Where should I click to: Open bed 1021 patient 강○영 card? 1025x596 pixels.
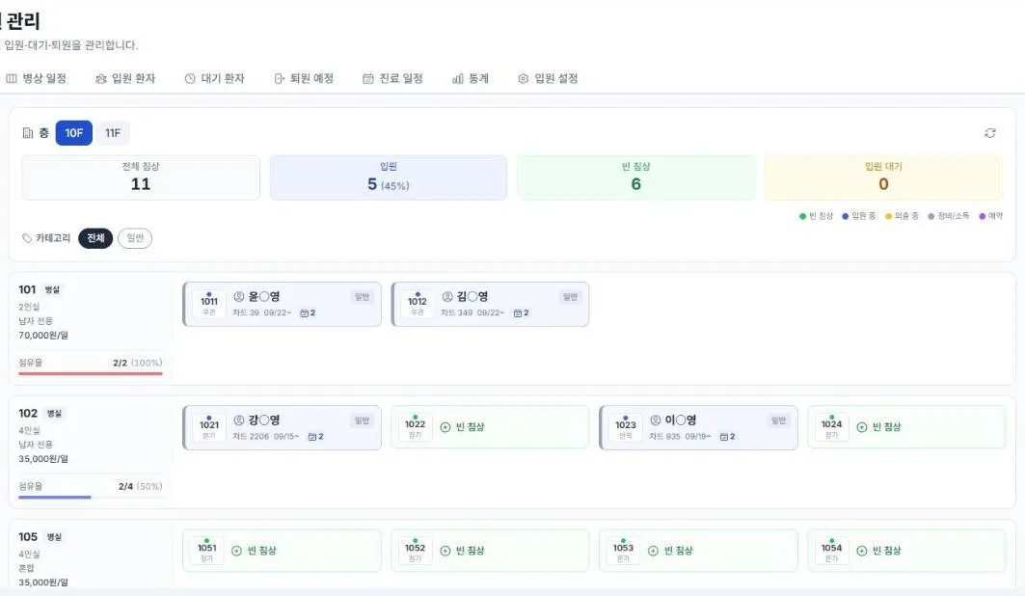click(282, 427)
